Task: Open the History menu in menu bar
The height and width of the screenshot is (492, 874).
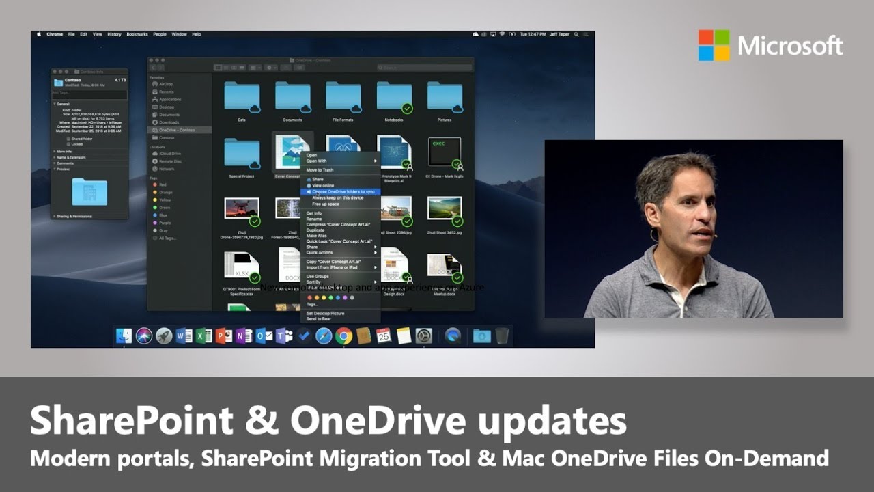Action: tap(114, 34)
